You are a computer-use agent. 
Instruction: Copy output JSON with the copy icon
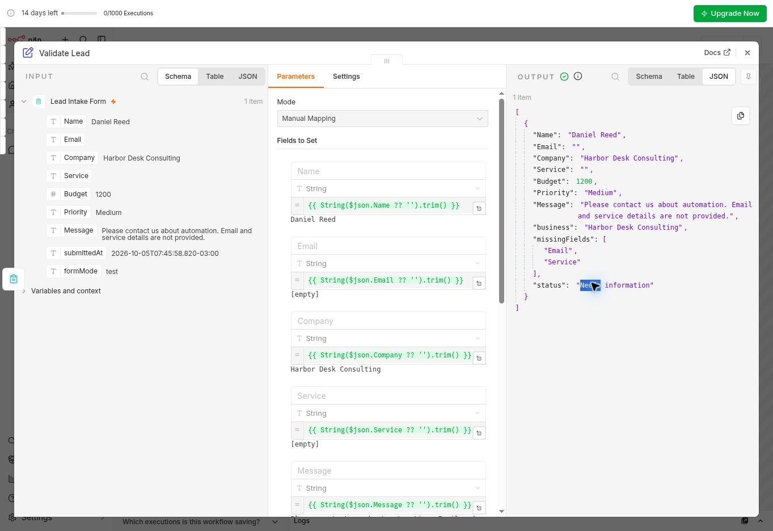click(x=740, y=116)
